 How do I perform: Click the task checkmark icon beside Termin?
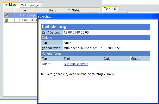click(x=7, y=20)
